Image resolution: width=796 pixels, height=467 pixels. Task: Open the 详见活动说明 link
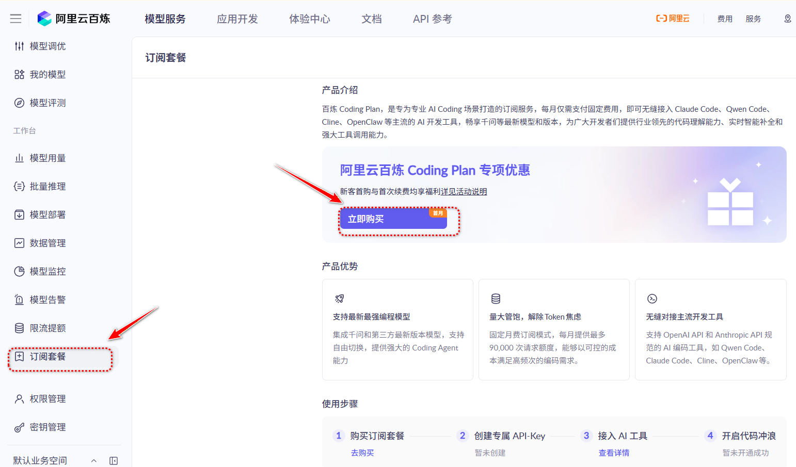pyautogui.click(x=464, y=192)
